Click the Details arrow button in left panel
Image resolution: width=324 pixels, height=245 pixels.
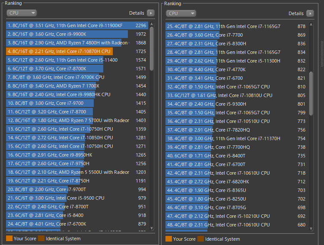(151, 13)
